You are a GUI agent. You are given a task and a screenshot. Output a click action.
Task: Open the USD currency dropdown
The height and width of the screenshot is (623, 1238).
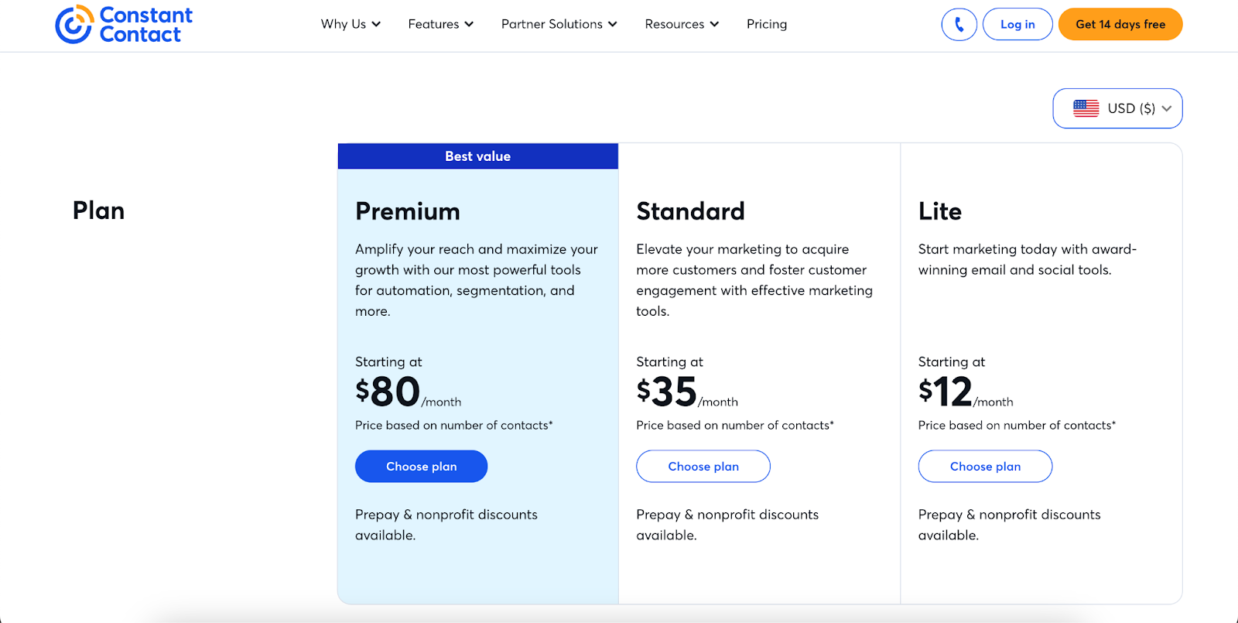tap(1117, 108)
